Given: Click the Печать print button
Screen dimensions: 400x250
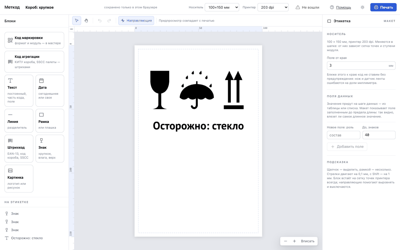Looking at the screenshot, I should (383, 7).
